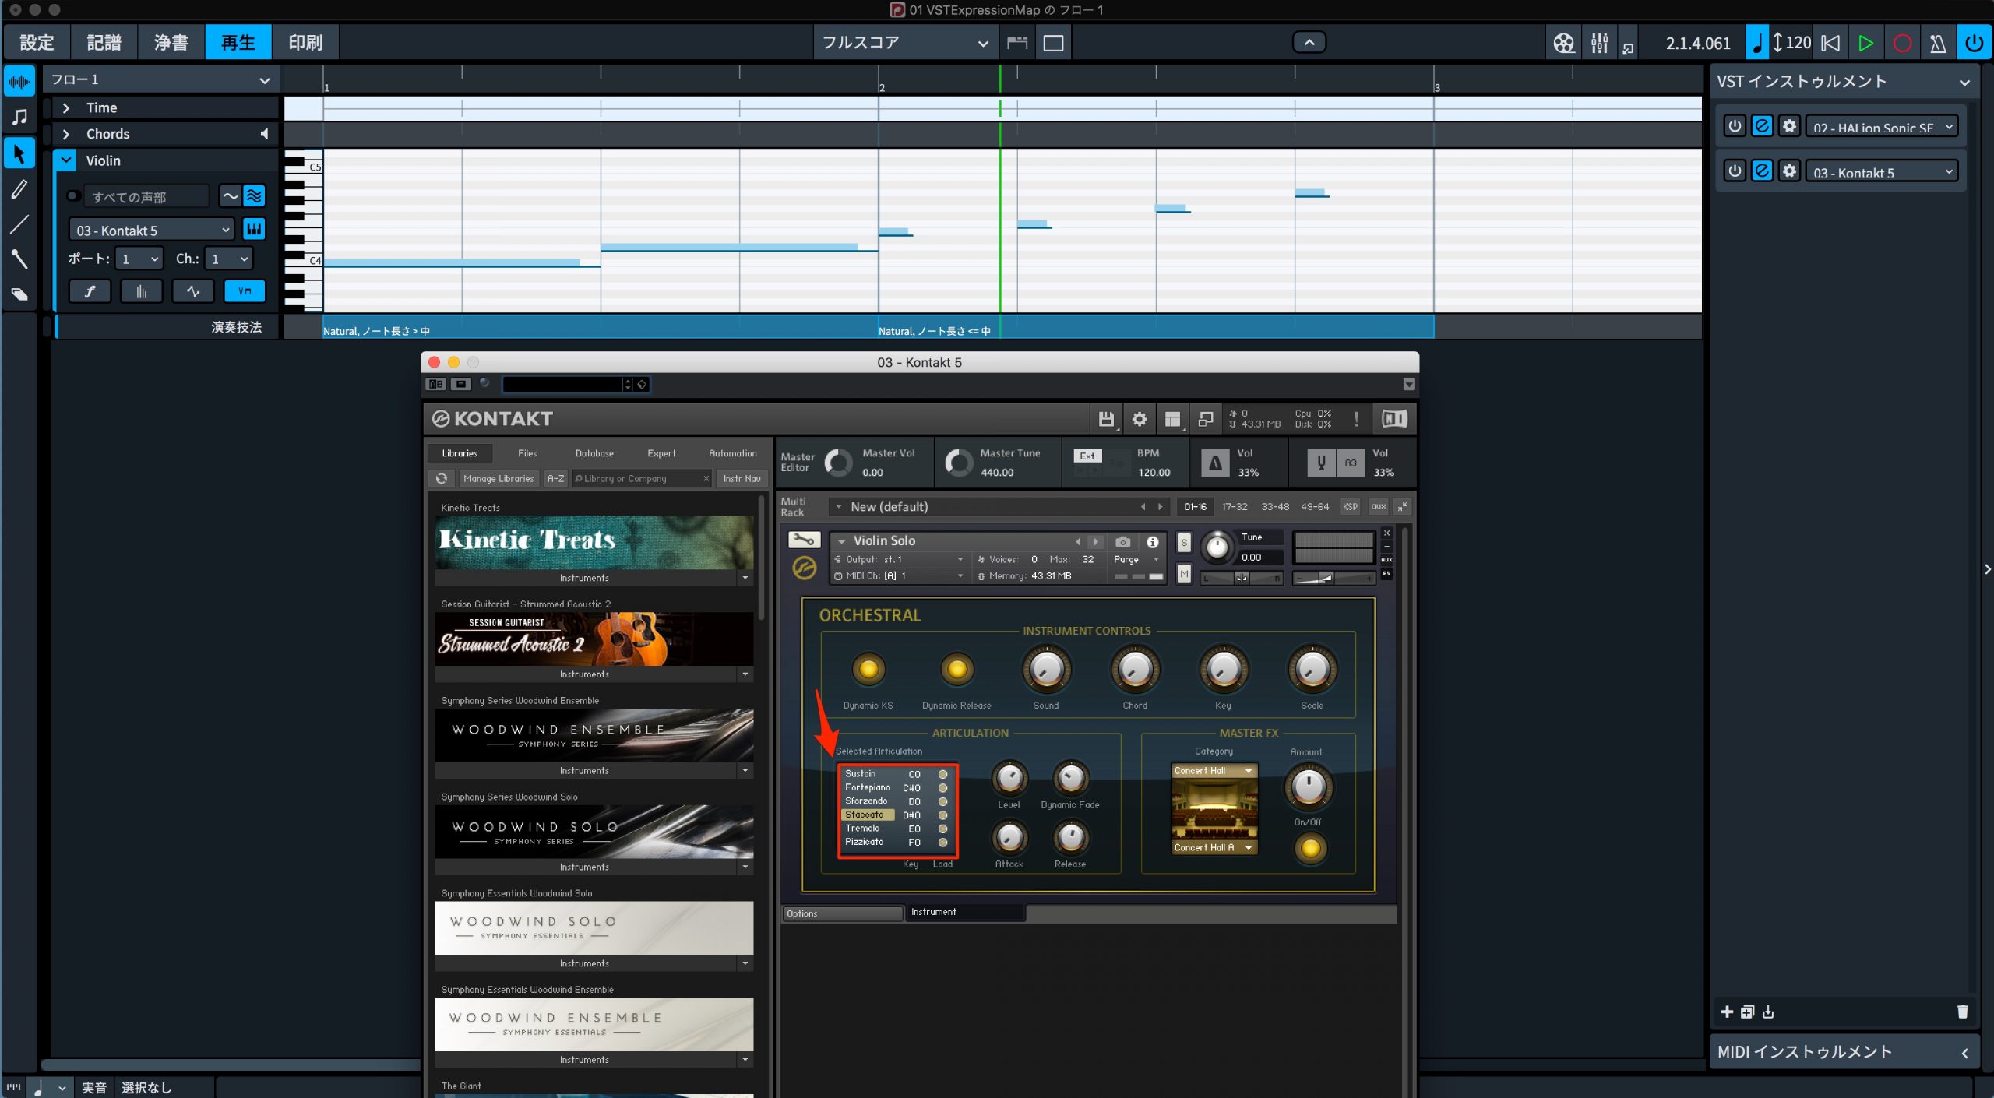This screenshot has height=1098, width=1994.
Task: Click the Violin Solo snapshot camera icon
Action: click(1122, 542)
